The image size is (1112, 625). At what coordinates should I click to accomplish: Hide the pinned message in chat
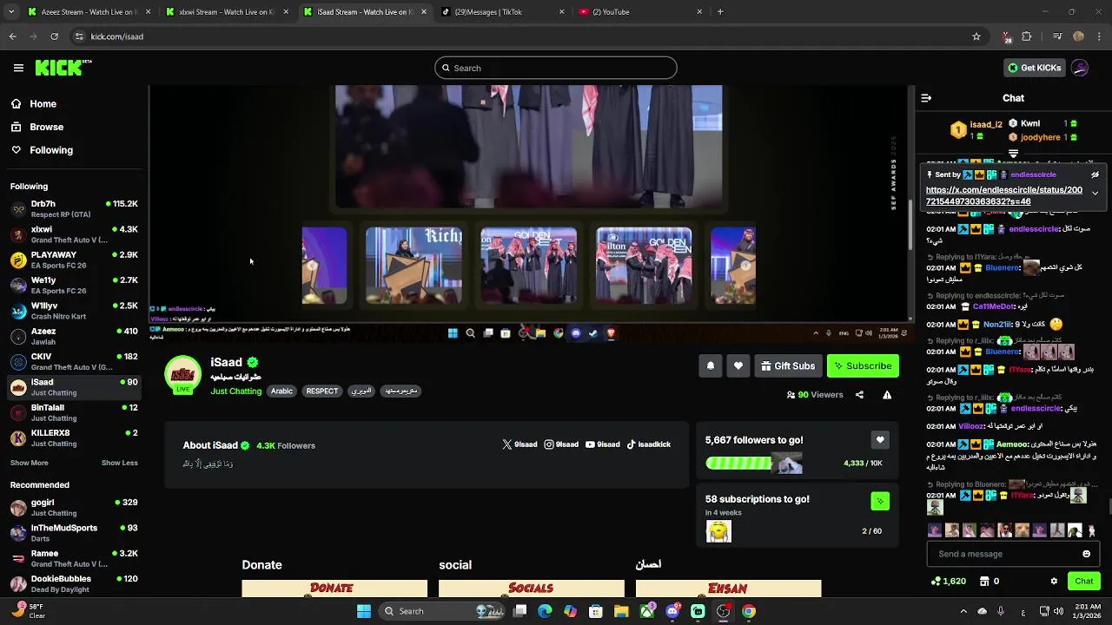[x=1095, y=174]
